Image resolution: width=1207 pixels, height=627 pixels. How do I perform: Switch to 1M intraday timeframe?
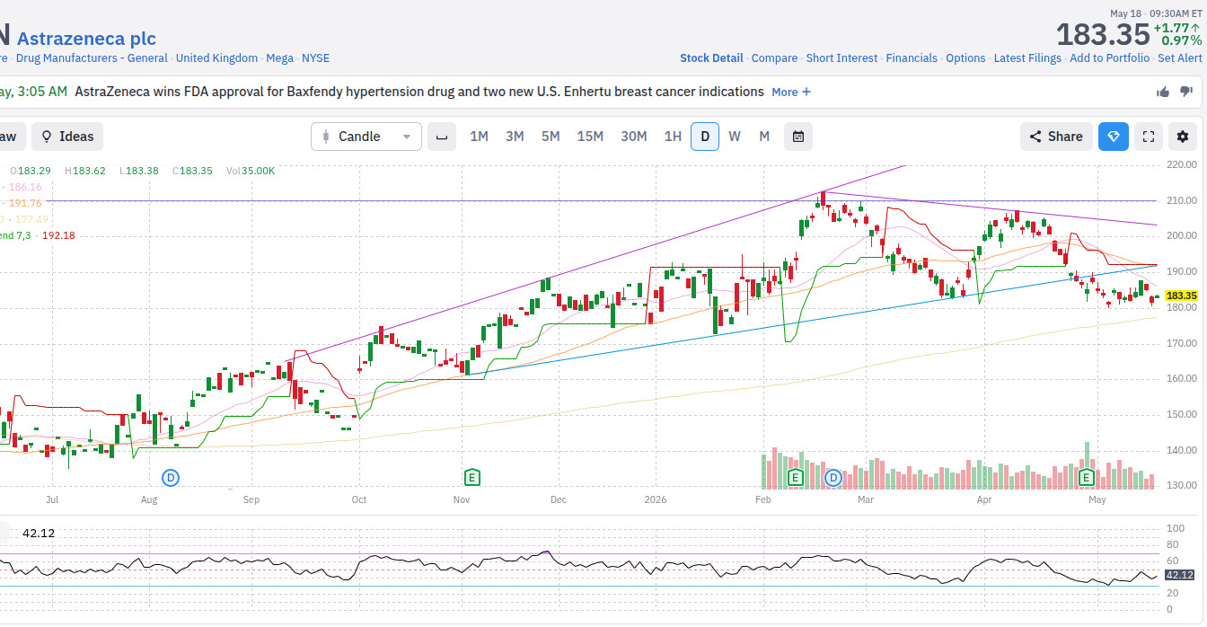(x=479, y=137)
